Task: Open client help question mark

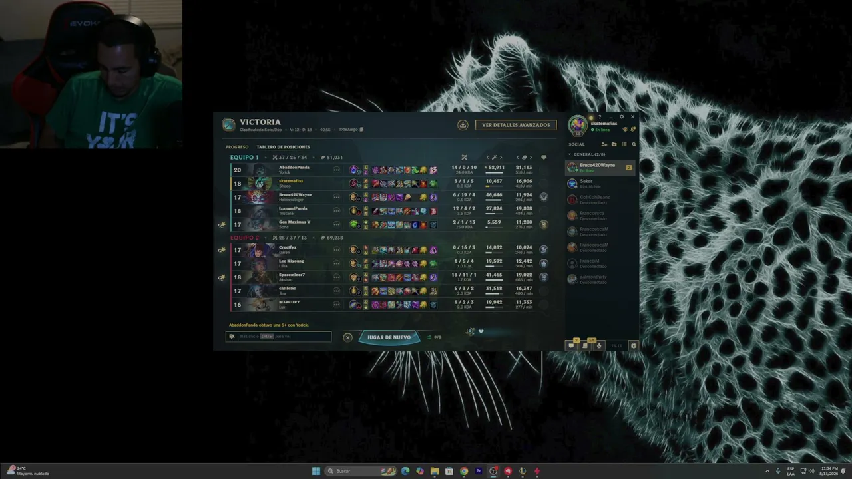Action: [600, 117]
